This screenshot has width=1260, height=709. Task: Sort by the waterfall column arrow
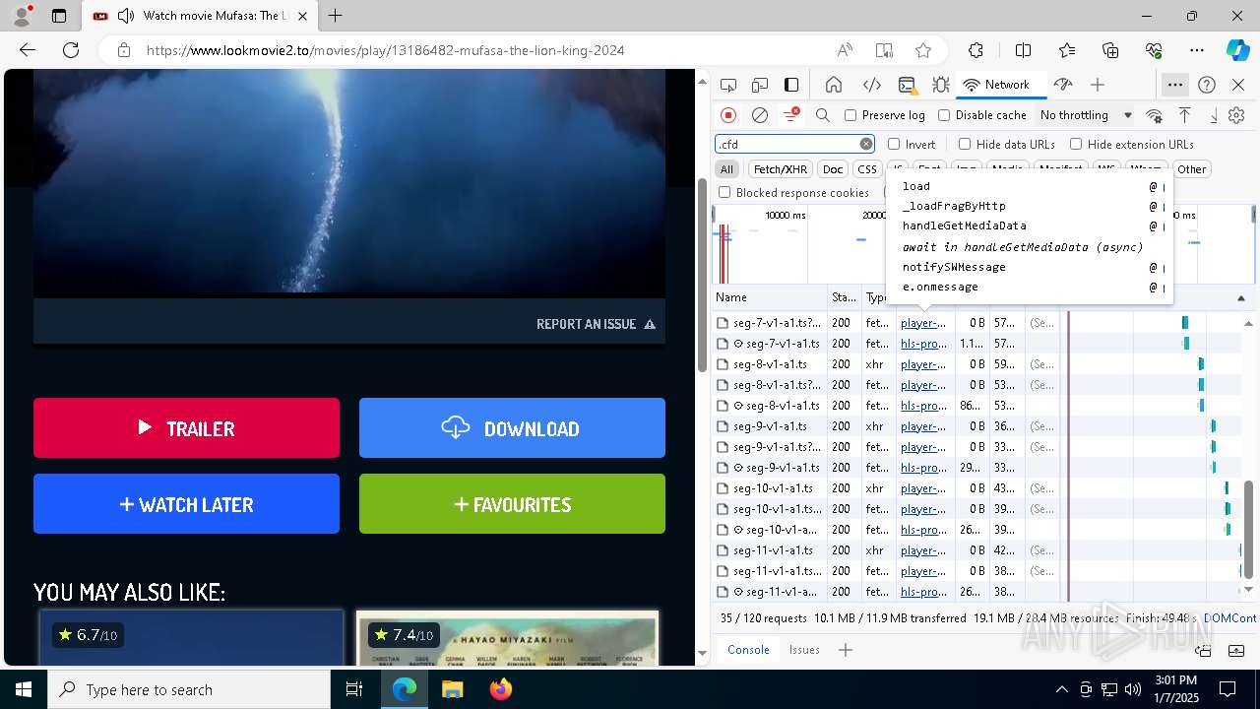click(1240, 297)
